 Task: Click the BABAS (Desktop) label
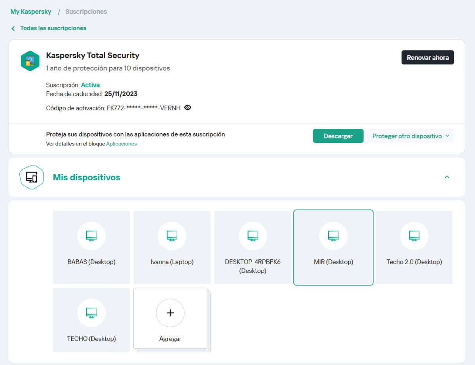pyautogui.click(x=91, y=262)
